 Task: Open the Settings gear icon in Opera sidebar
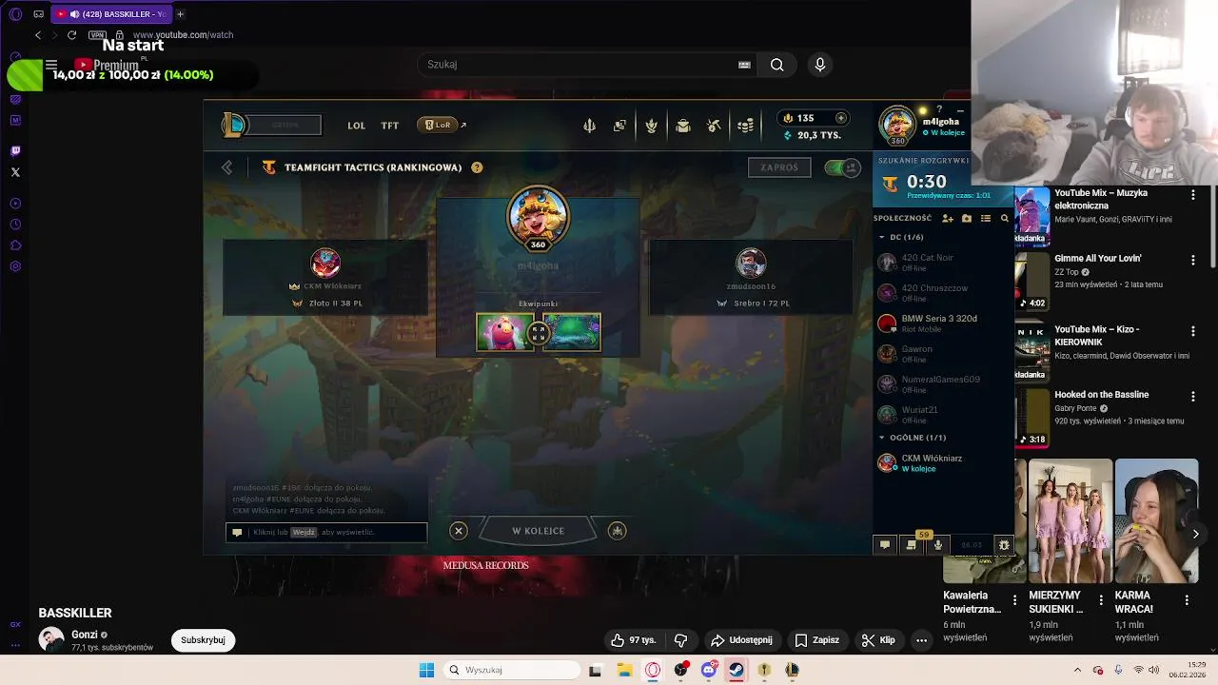coord(15,266)
